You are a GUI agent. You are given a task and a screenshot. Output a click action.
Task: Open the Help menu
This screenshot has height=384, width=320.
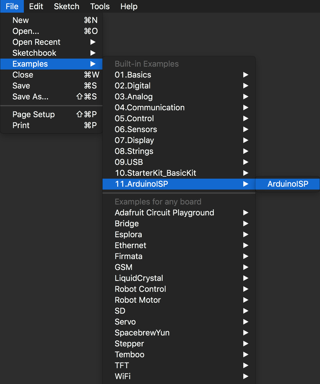pyautogui.click(x=129, y=6)
